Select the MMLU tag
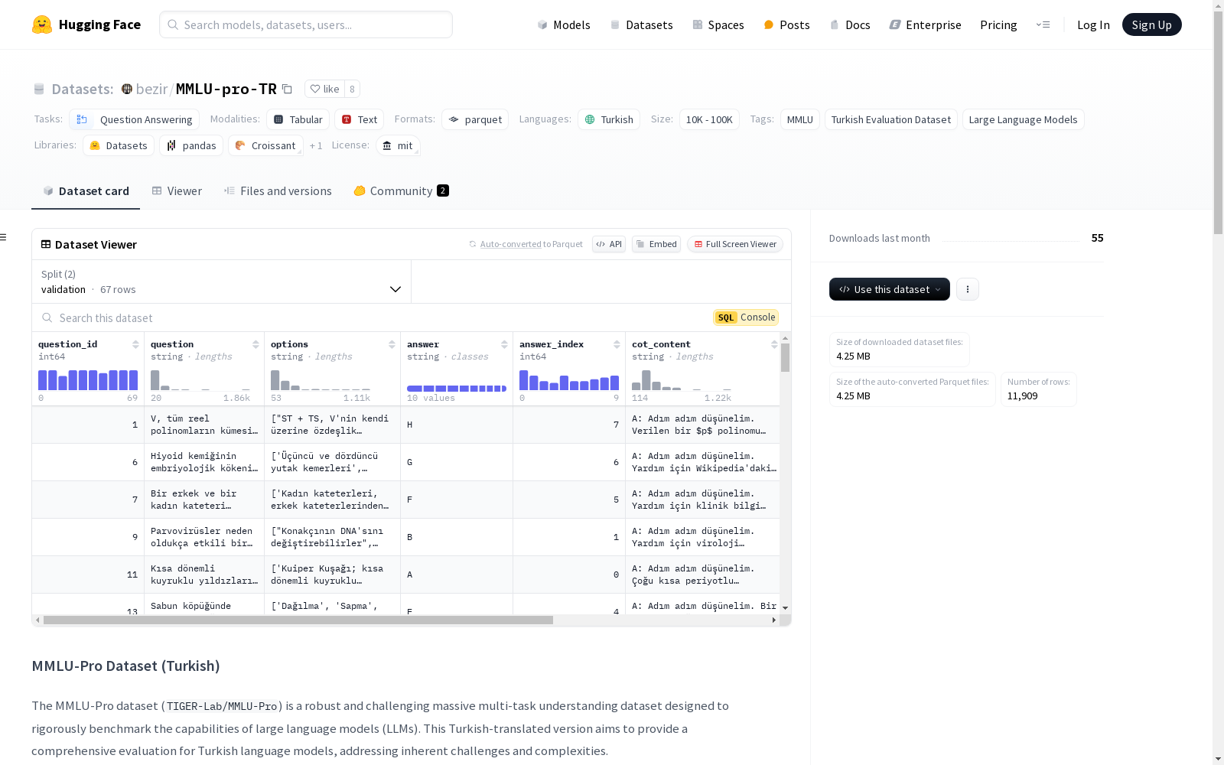Image resolution: width=1224 pixels, height=765 pixels. [800, 119]
